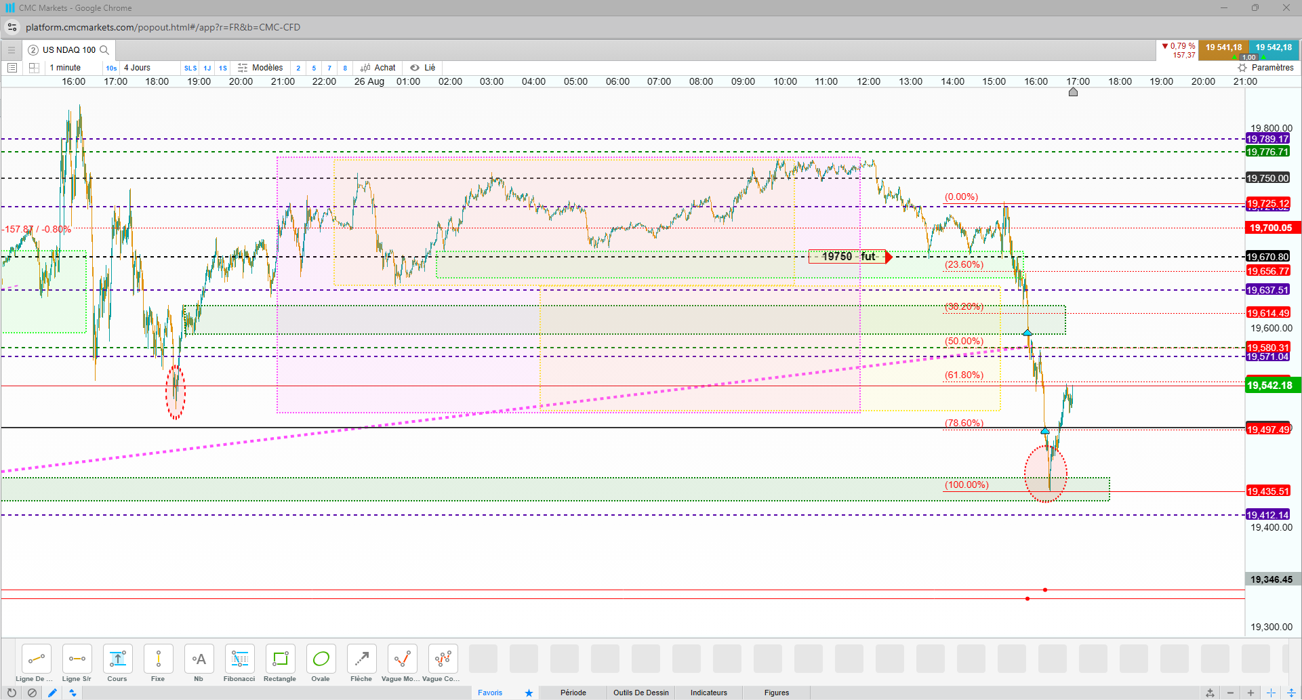
Task: Toggle the vertical auto-scale icon
Action: (1291, 693)
